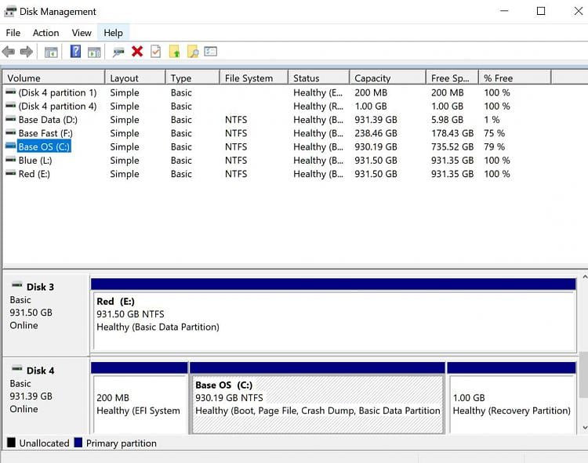The height and width of the screenshot is (463, 588).
Task: Click the folder with magnifier icon
Action: (x=193, y=52)
